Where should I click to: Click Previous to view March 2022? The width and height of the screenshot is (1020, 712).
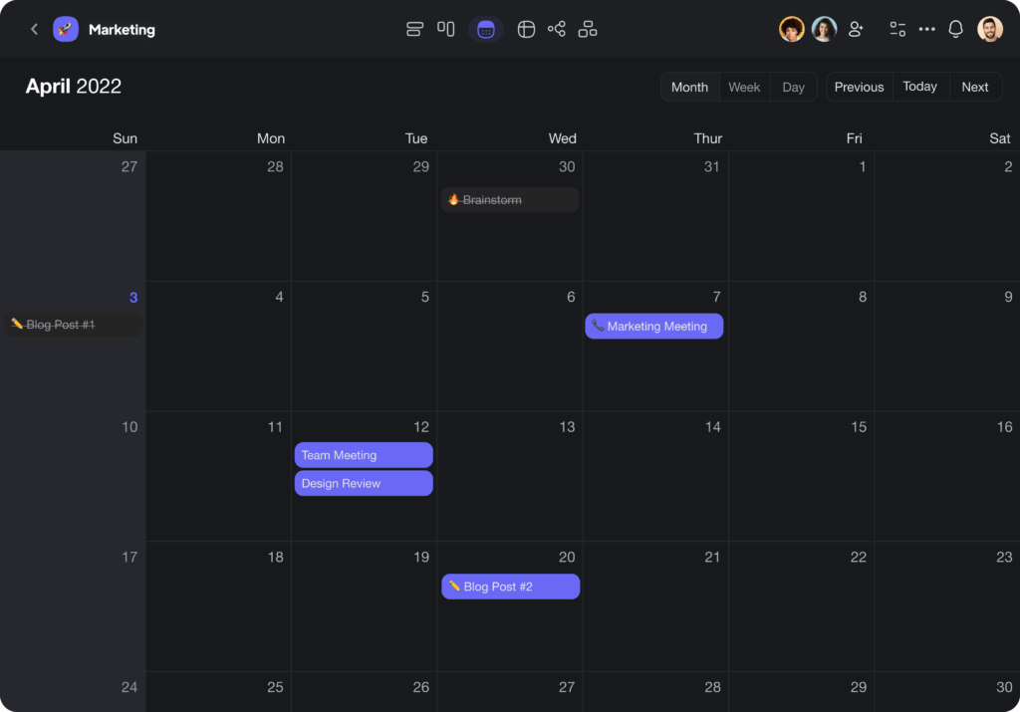click(859, 87)
